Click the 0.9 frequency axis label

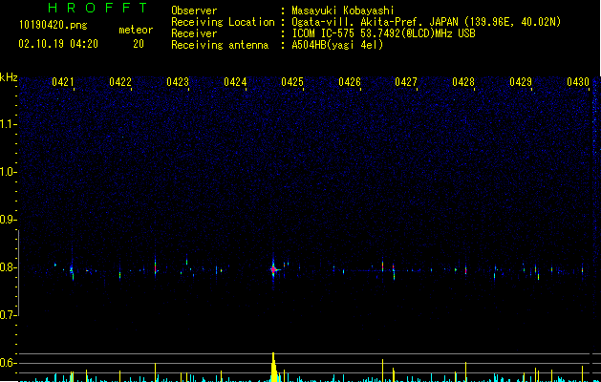click(9, 220)
